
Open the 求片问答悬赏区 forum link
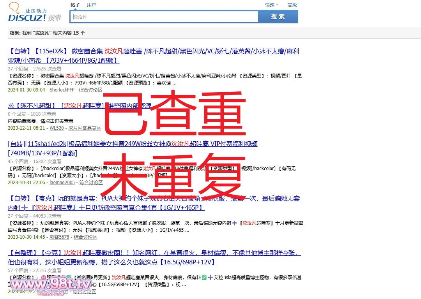(85, 128)
